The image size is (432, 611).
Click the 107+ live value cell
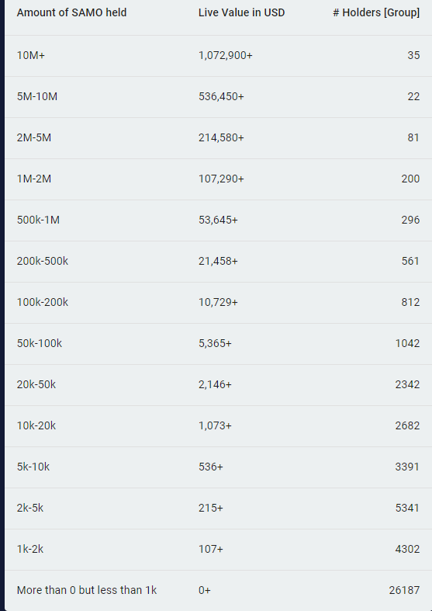click(210, 549)
